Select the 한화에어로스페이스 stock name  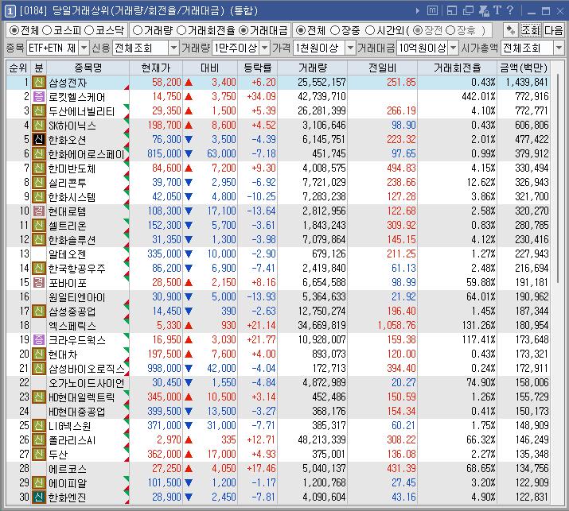(87, 154)
